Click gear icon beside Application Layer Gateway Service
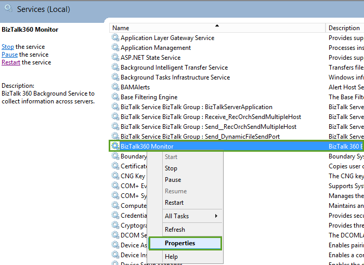Screen dimensions: 364x265 point(115,38)
